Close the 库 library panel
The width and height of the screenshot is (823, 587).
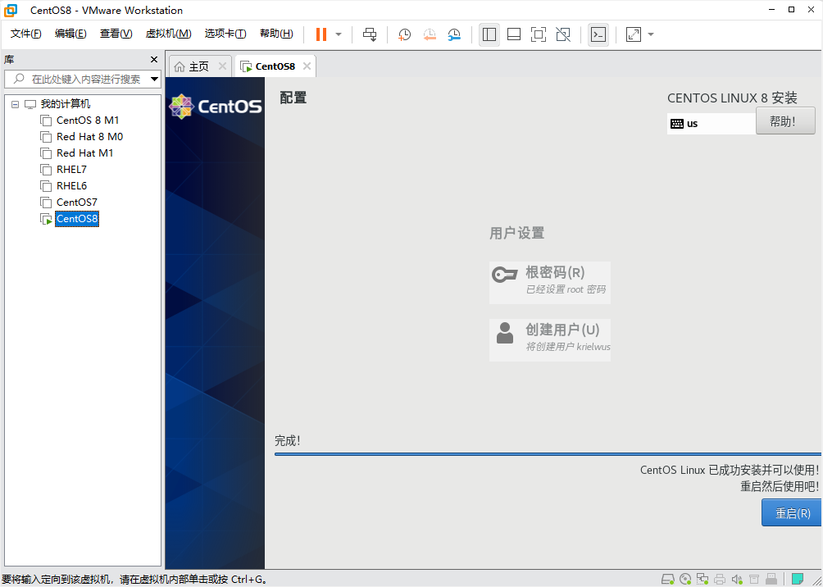(154, 59)
